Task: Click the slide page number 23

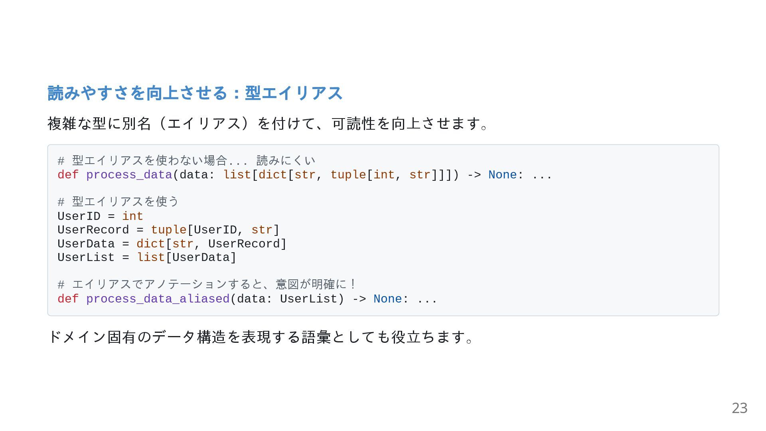Action: click(x=739, y=408)
